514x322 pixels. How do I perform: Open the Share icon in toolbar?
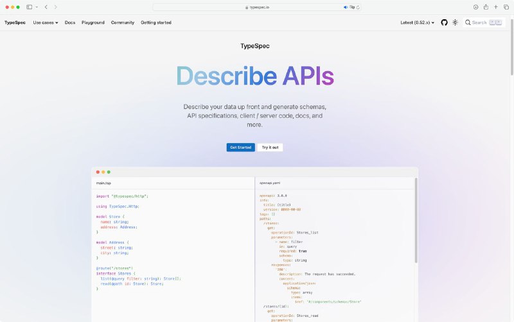coord(486,7)
